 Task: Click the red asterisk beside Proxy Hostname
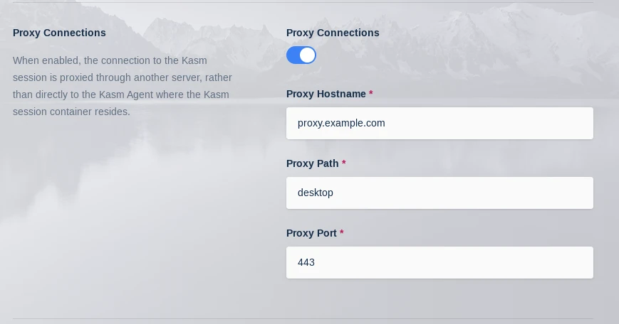(371, 94)
